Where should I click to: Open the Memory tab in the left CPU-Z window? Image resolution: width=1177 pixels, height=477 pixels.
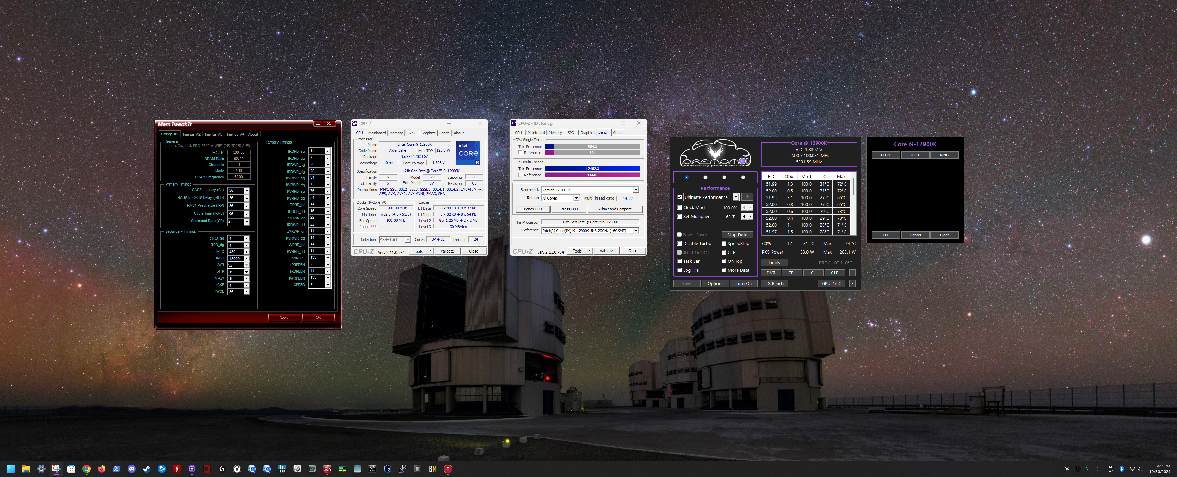coord(396,133)
